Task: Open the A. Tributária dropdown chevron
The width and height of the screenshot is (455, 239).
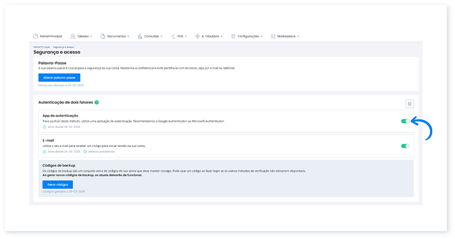Action: click(x=221, y=36)
